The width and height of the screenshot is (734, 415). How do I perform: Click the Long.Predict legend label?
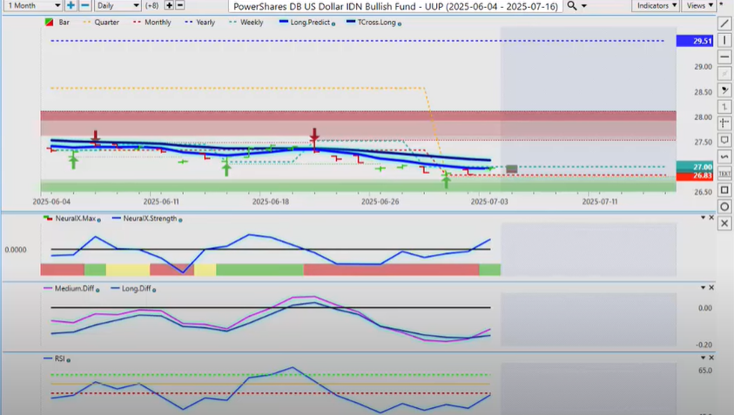[x=308, y=23]
